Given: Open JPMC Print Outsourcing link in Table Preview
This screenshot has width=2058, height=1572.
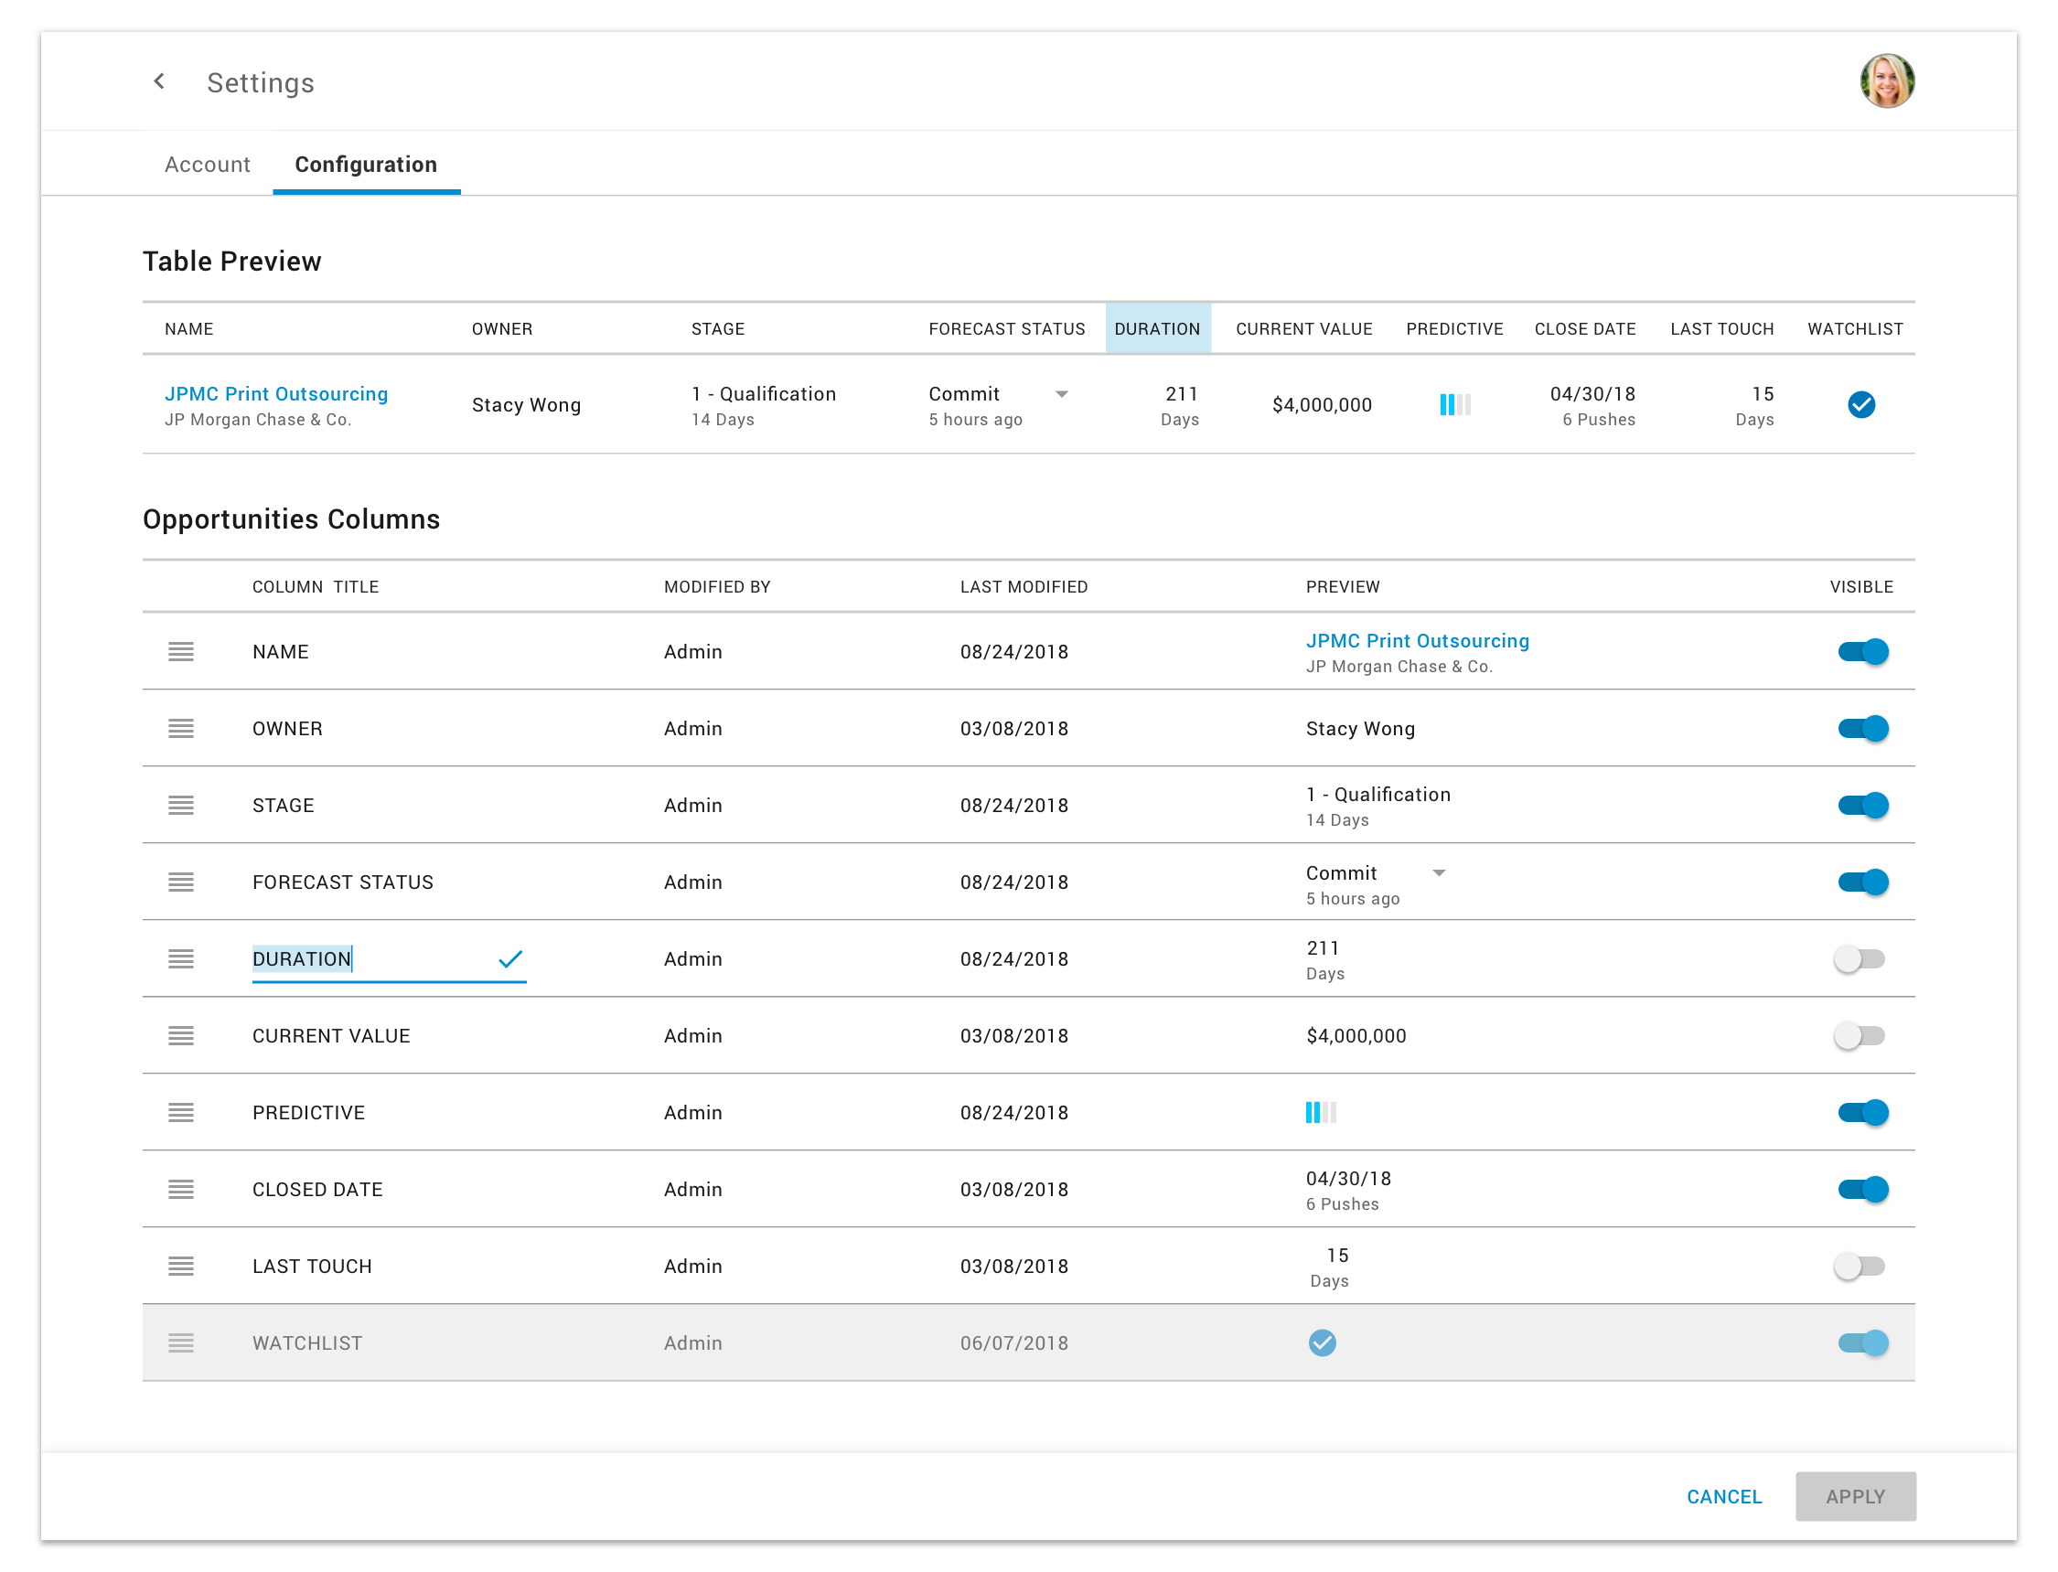Looking at the screenshot, I should pyautogui.click(x=276, y=394).
